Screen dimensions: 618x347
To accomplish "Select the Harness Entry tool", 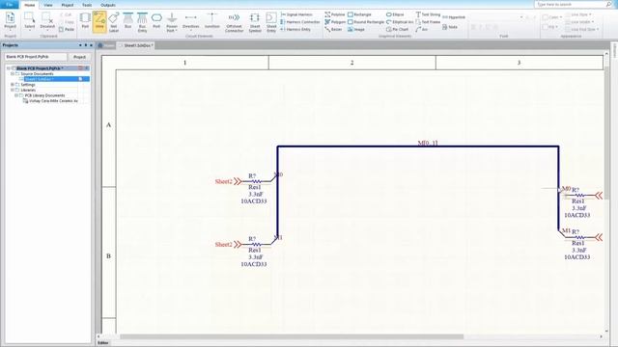I will click(295, 29).
